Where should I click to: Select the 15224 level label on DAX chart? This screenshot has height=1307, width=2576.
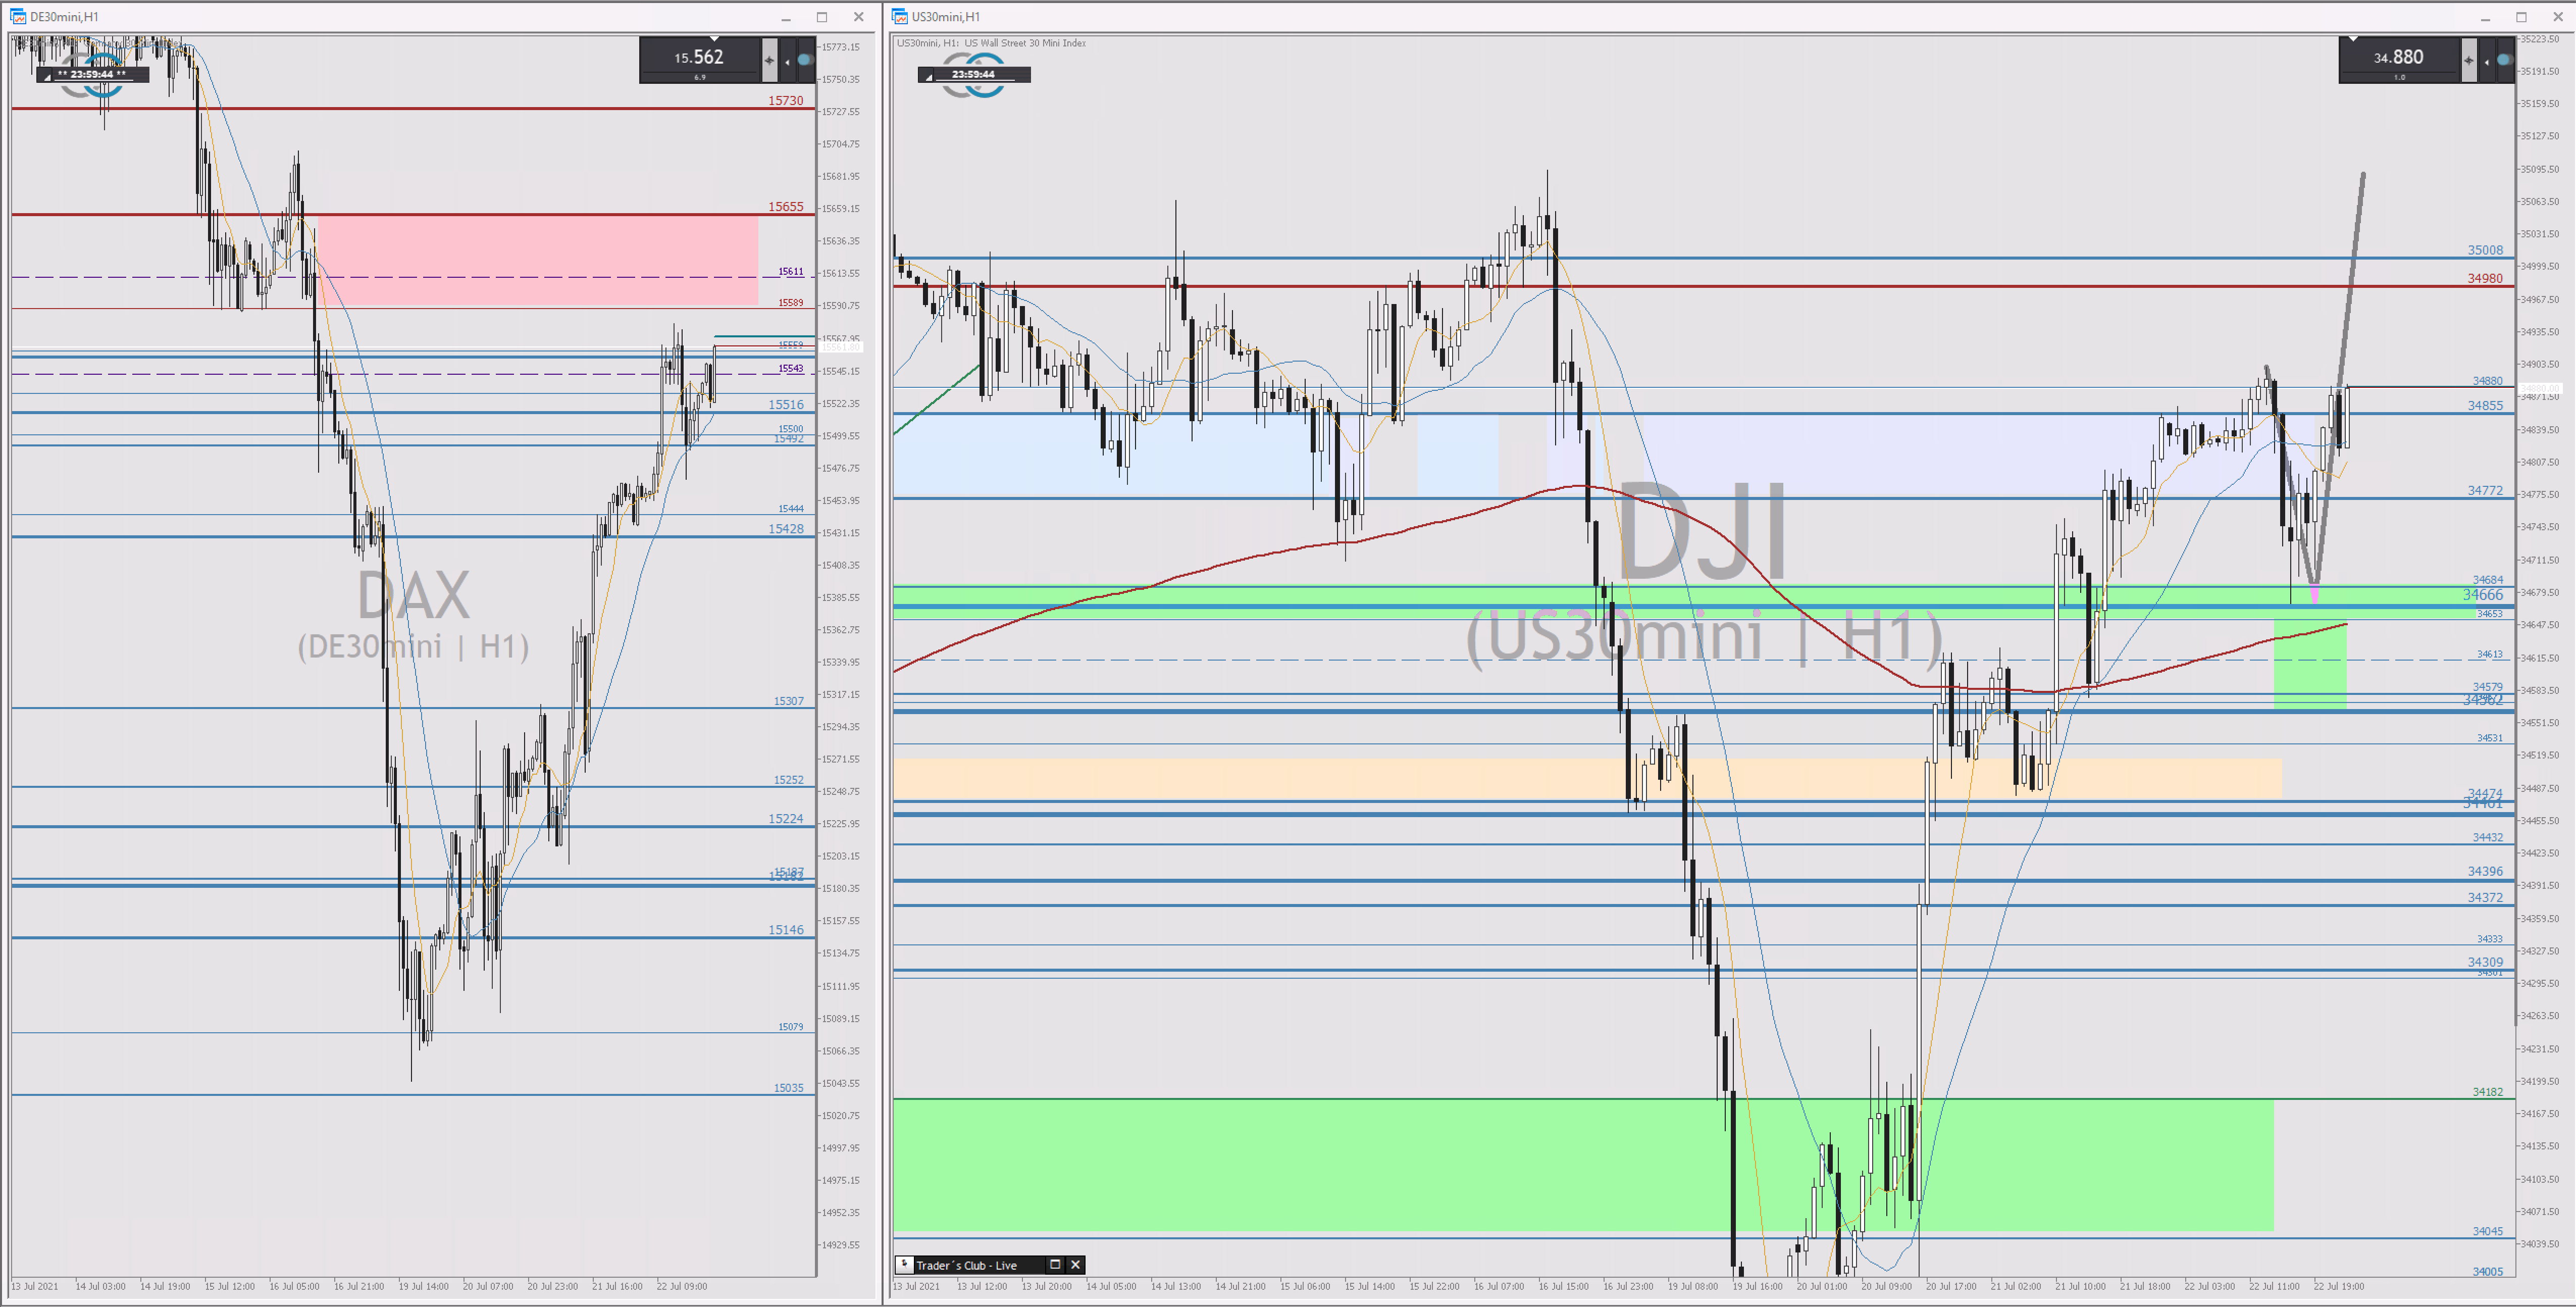[786, 819]
